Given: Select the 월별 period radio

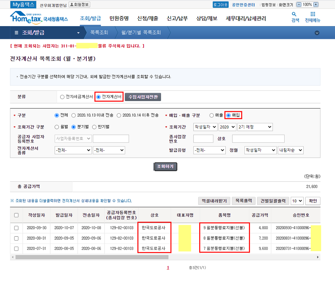Looking at the screenshot, I should click(57, 127).
